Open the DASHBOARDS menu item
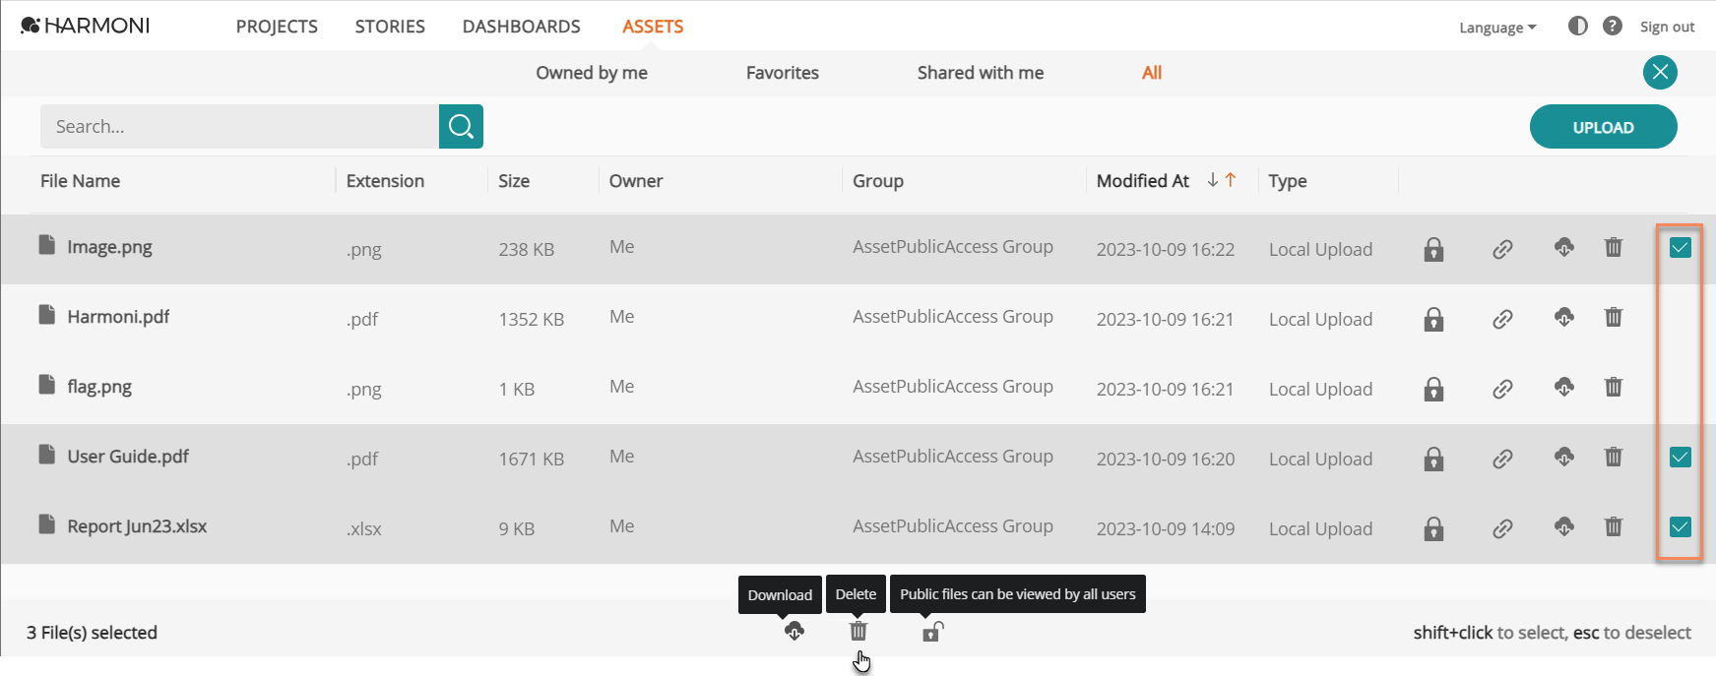This screenshot has height=676, width=1716. pyautogui.click(x=522, y=27)
